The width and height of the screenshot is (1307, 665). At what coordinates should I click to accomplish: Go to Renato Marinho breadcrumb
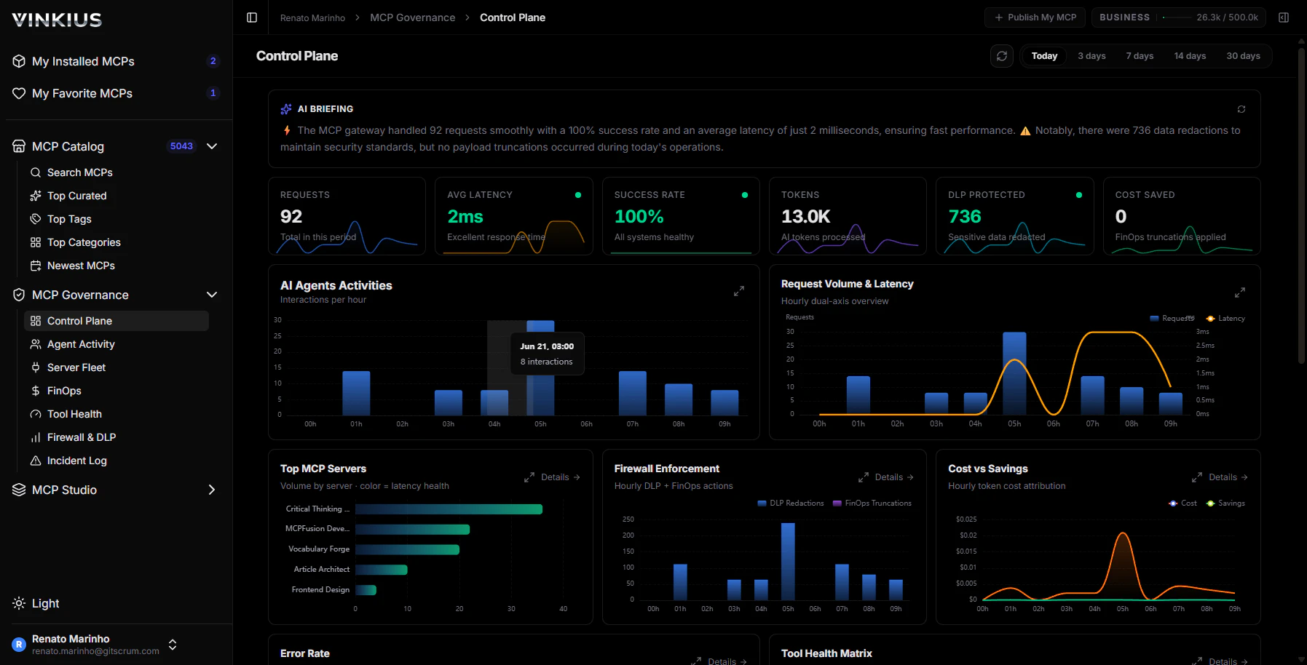pos(312,17)
